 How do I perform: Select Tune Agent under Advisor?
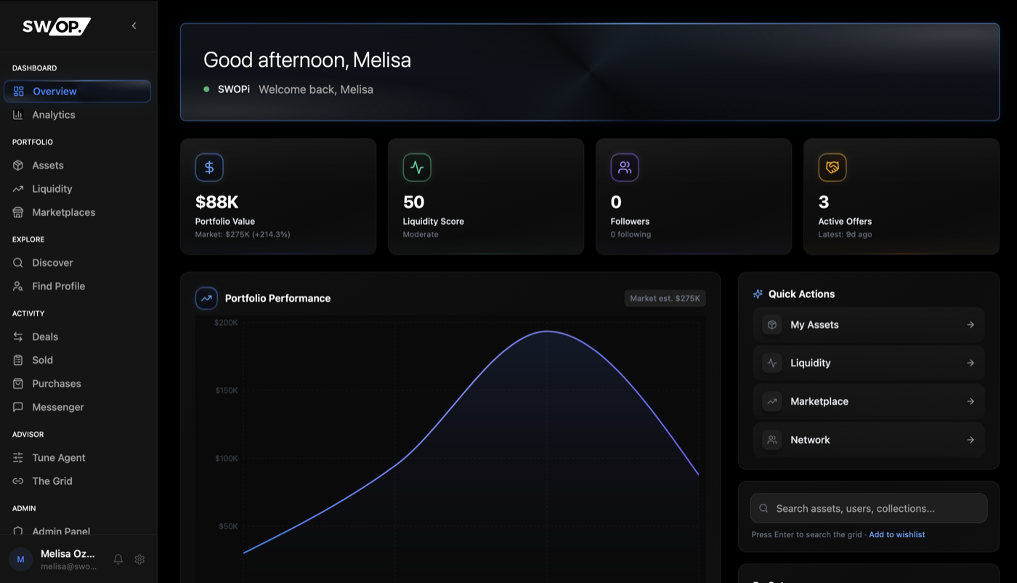[x=59, y=457]
